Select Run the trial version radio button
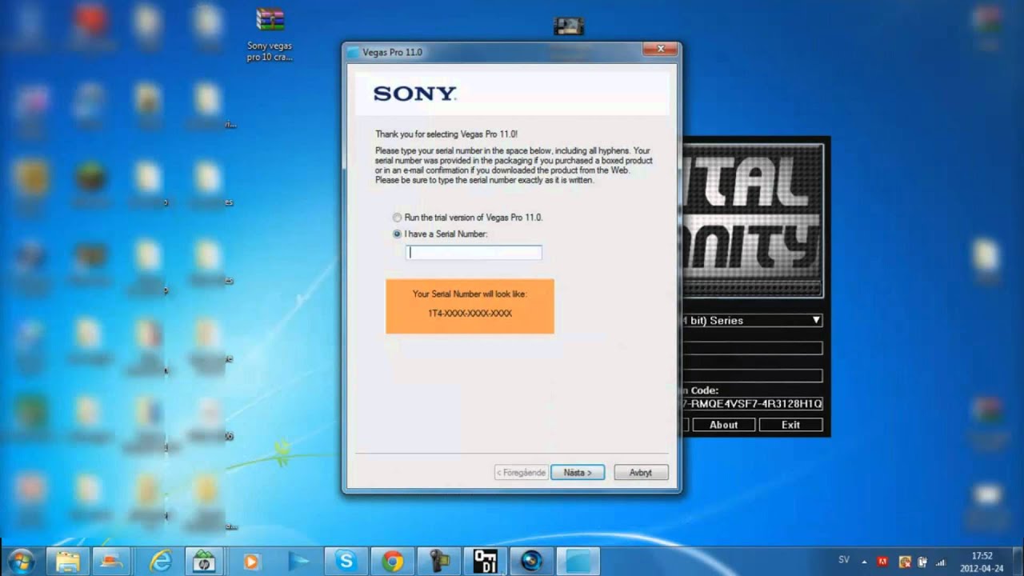 (x=397, y=218)
